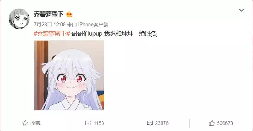Enlarge the anime girl image
Viewport: 253px width, 131px height.
[69, 75]
